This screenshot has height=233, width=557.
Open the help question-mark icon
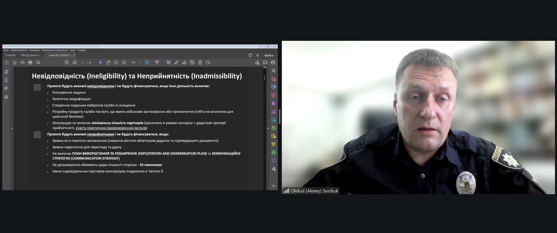point(250,55)
